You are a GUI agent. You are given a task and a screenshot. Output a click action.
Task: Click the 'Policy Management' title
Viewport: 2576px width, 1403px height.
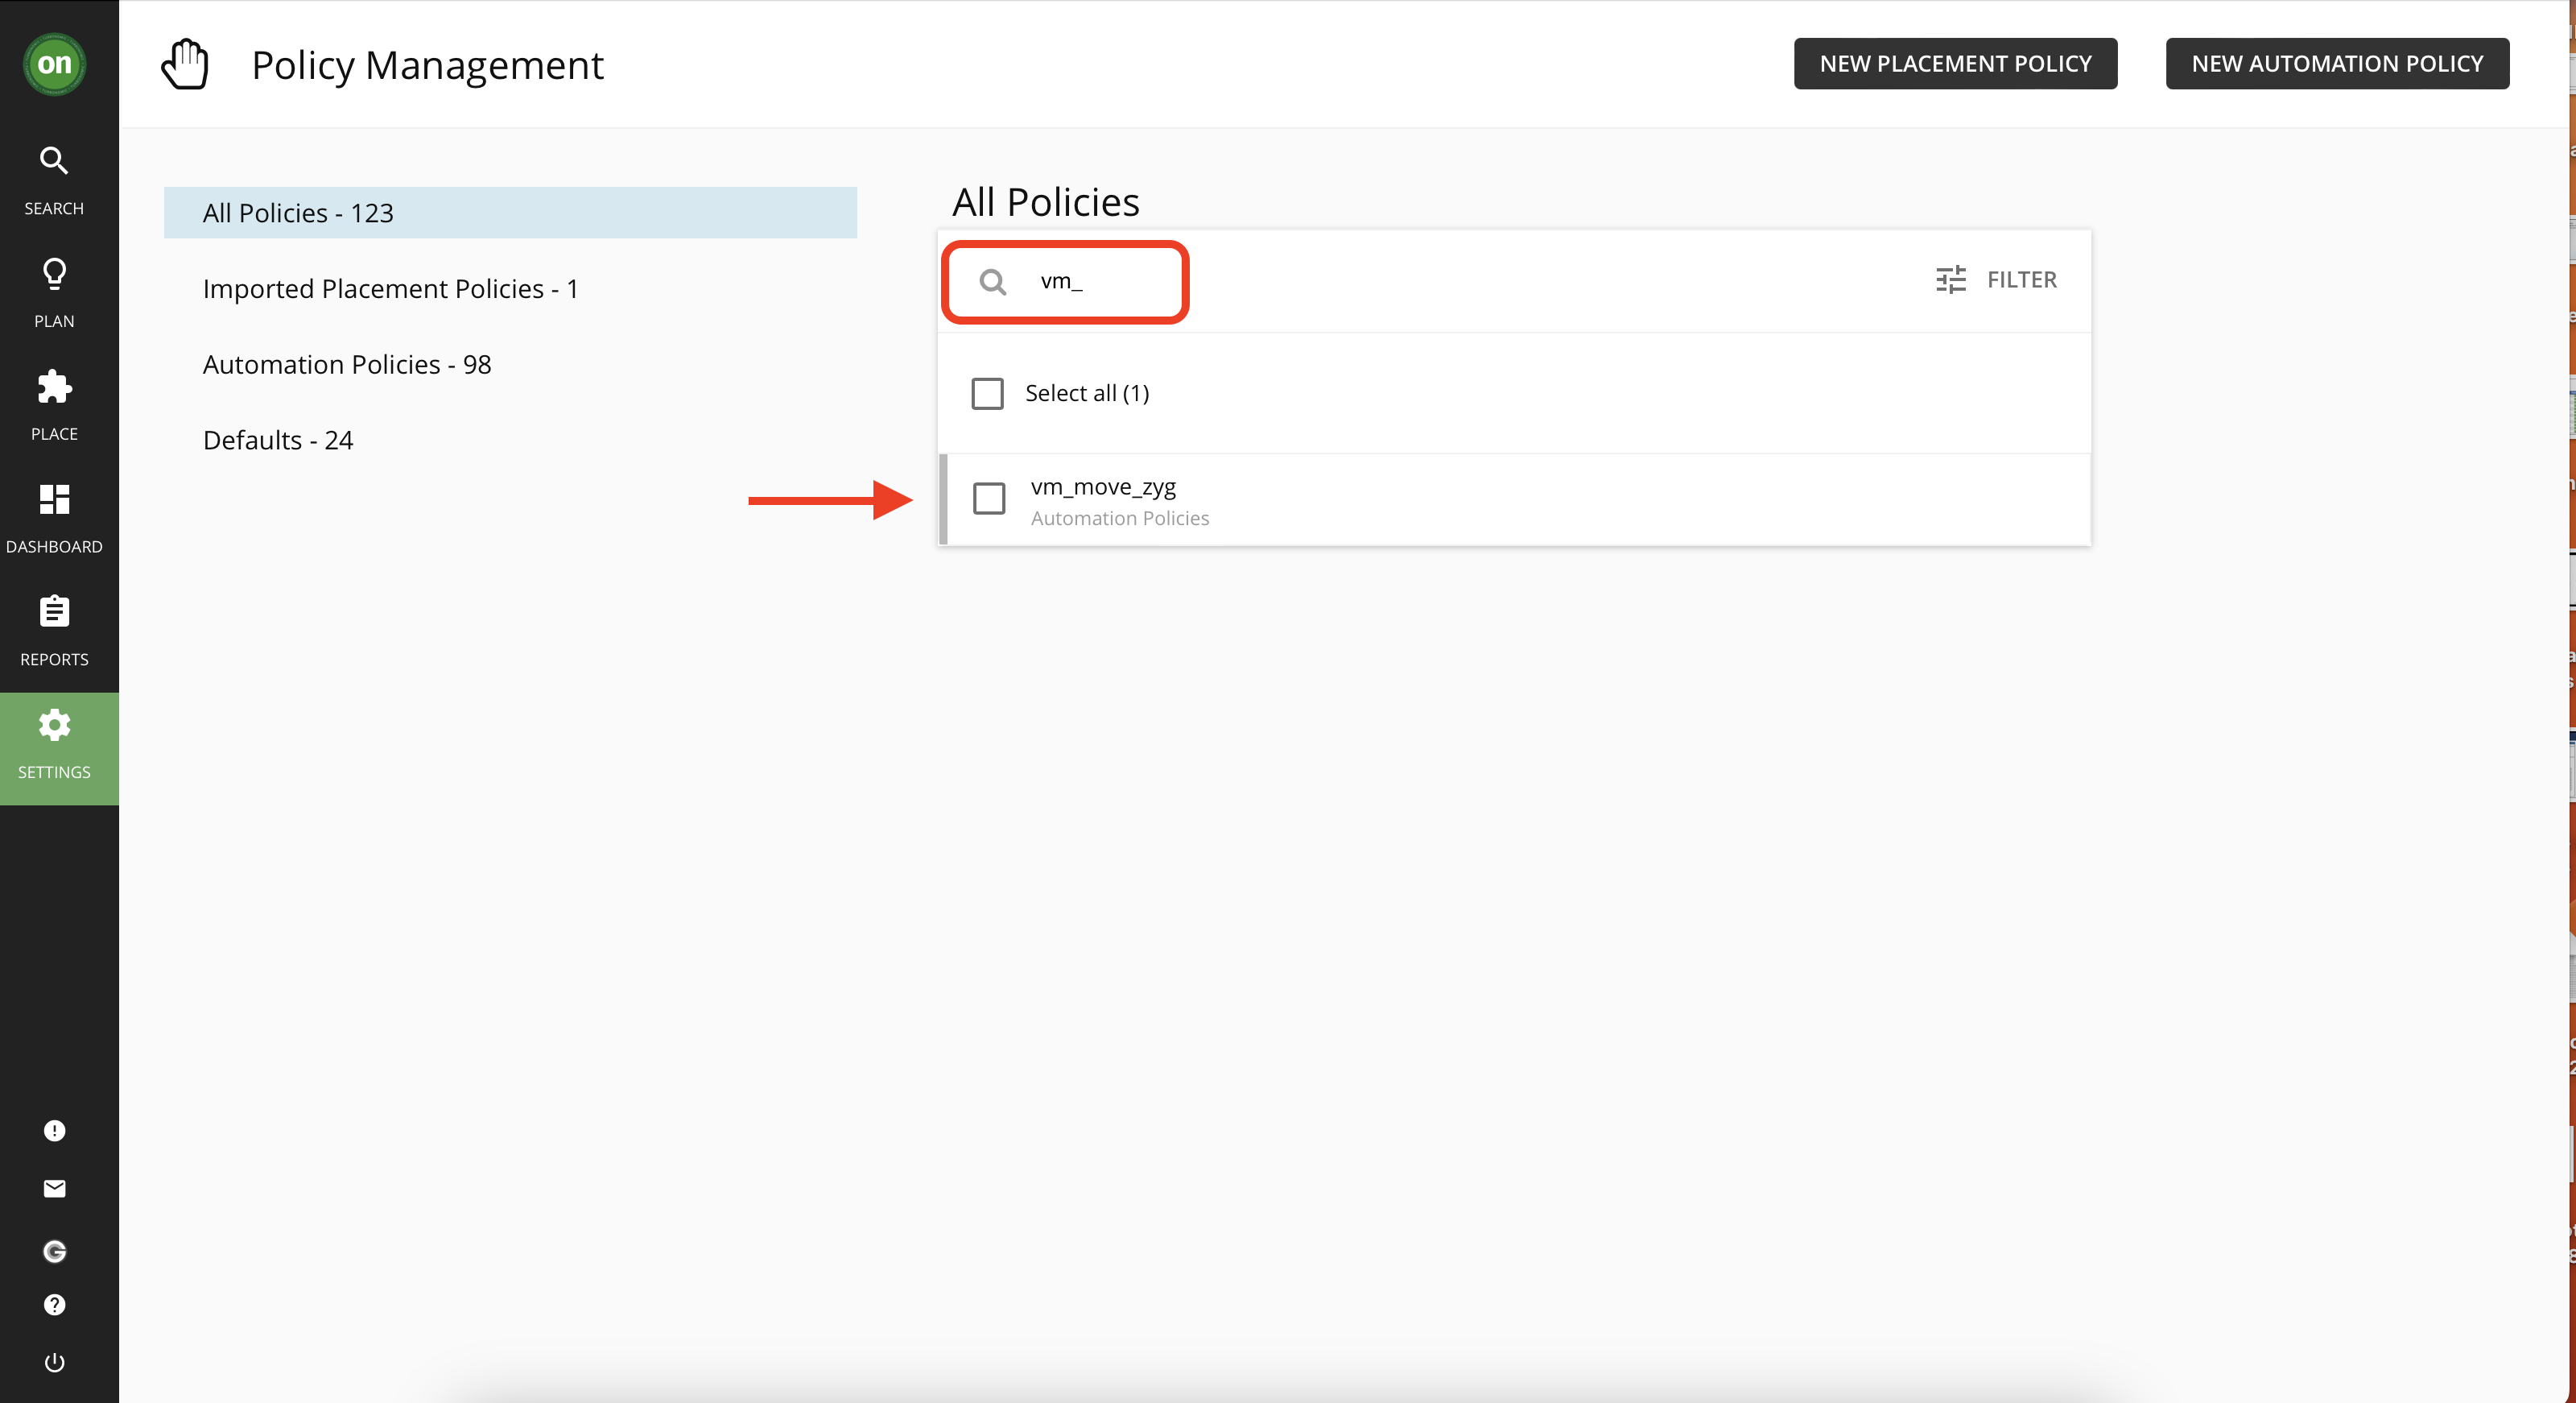427,65
